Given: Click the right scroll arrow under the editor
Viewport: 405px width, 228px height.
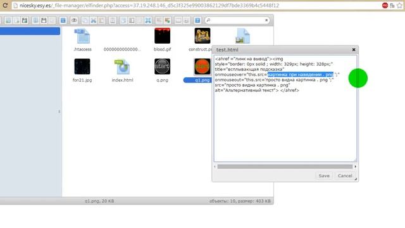Looking at the screenshot, I should (356, 167).
